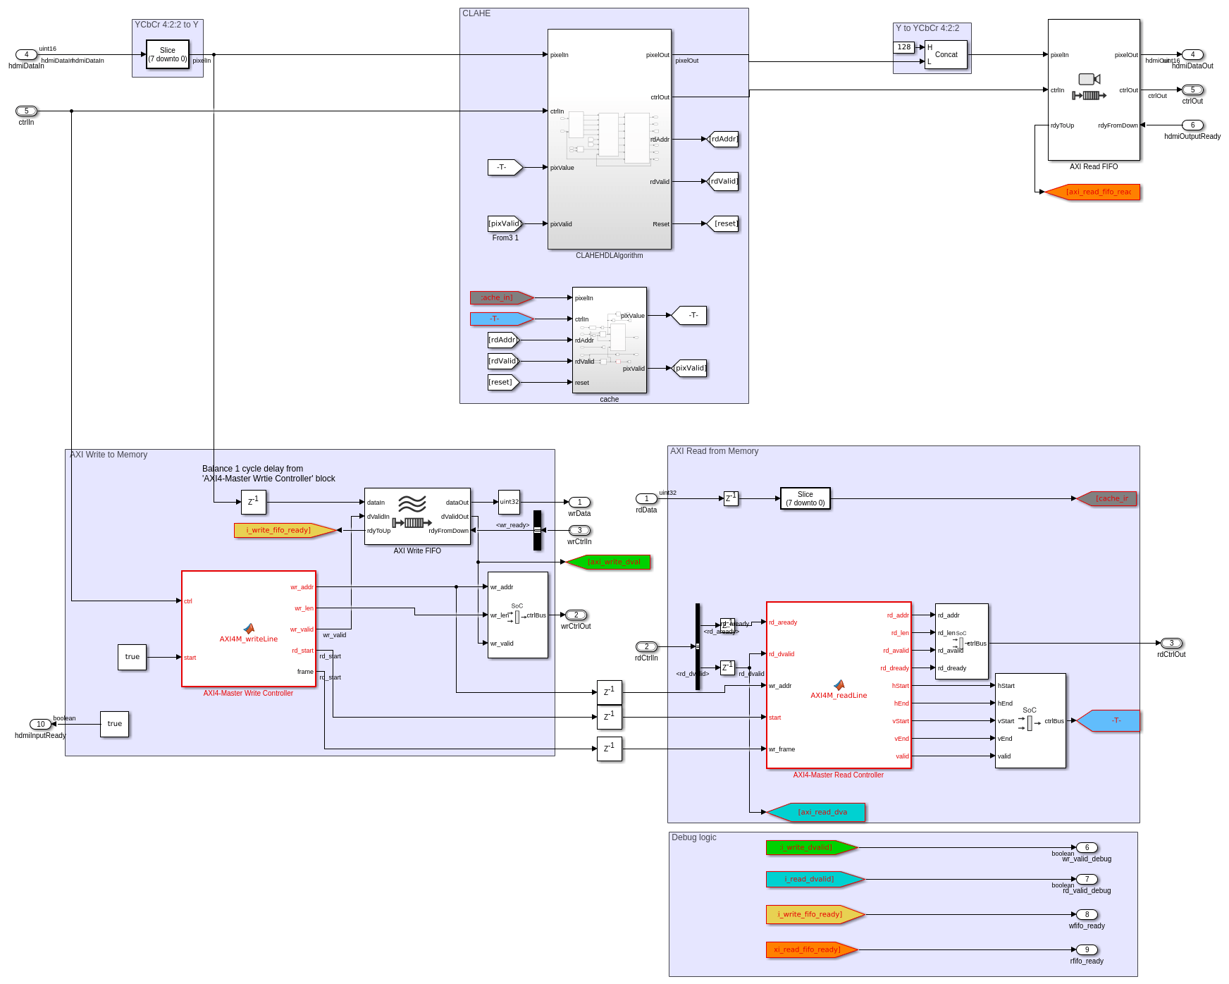Click the true constant feeding start port
1229x984 pixels.
click(x=132, y=657)
